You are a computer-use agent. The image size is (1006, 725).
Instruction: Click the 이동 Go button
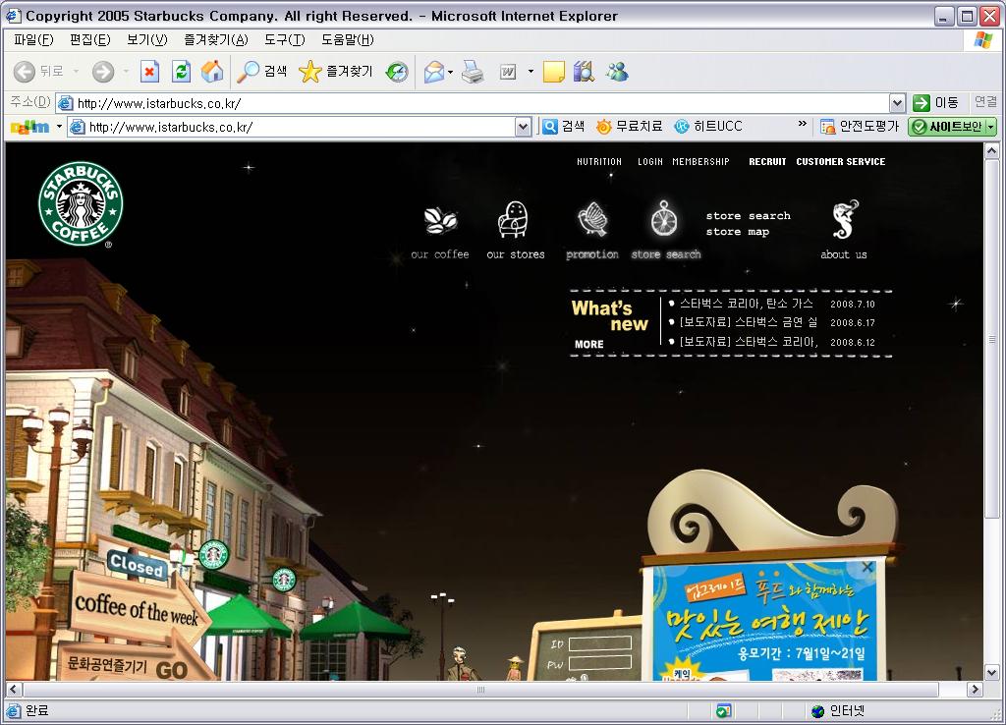[936, 102]
